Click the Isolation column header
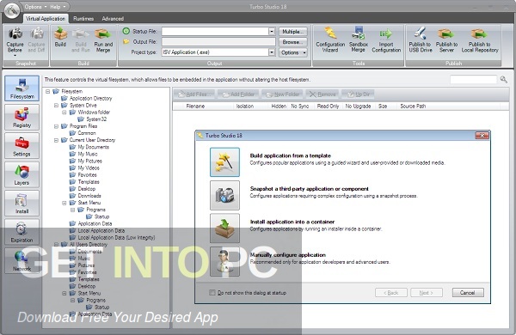 coord(245,107)
